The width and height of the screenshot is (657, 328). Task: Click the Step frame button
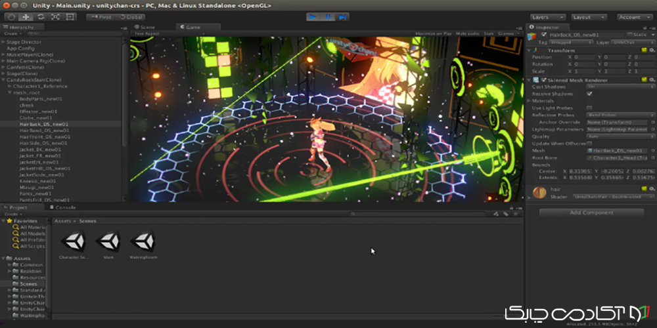(342, 17)
